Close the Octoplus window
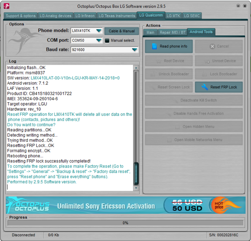Viewport: 251px width, 241px height. 245,6
